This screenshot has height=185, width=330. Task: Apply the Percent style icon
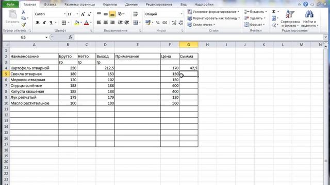point(158,23)
